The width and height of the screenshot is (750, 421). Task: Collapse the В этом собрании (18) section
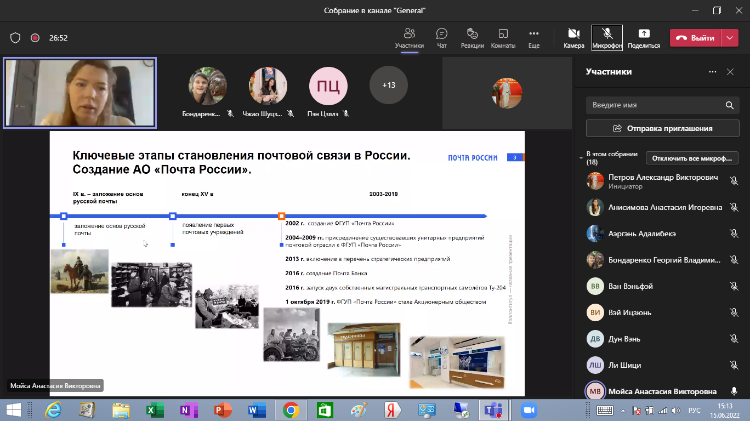(582, 158)
